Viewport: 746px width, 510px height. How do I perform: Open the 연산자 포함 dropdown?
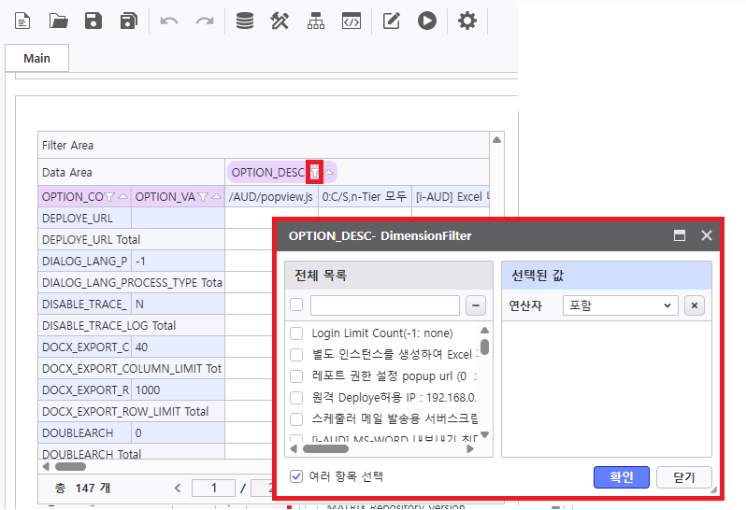tap(620, 305)
